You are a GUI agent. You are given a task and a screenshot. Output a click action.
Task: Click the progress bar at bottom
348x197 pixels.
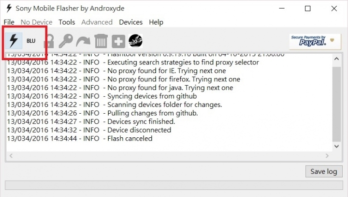174,185
